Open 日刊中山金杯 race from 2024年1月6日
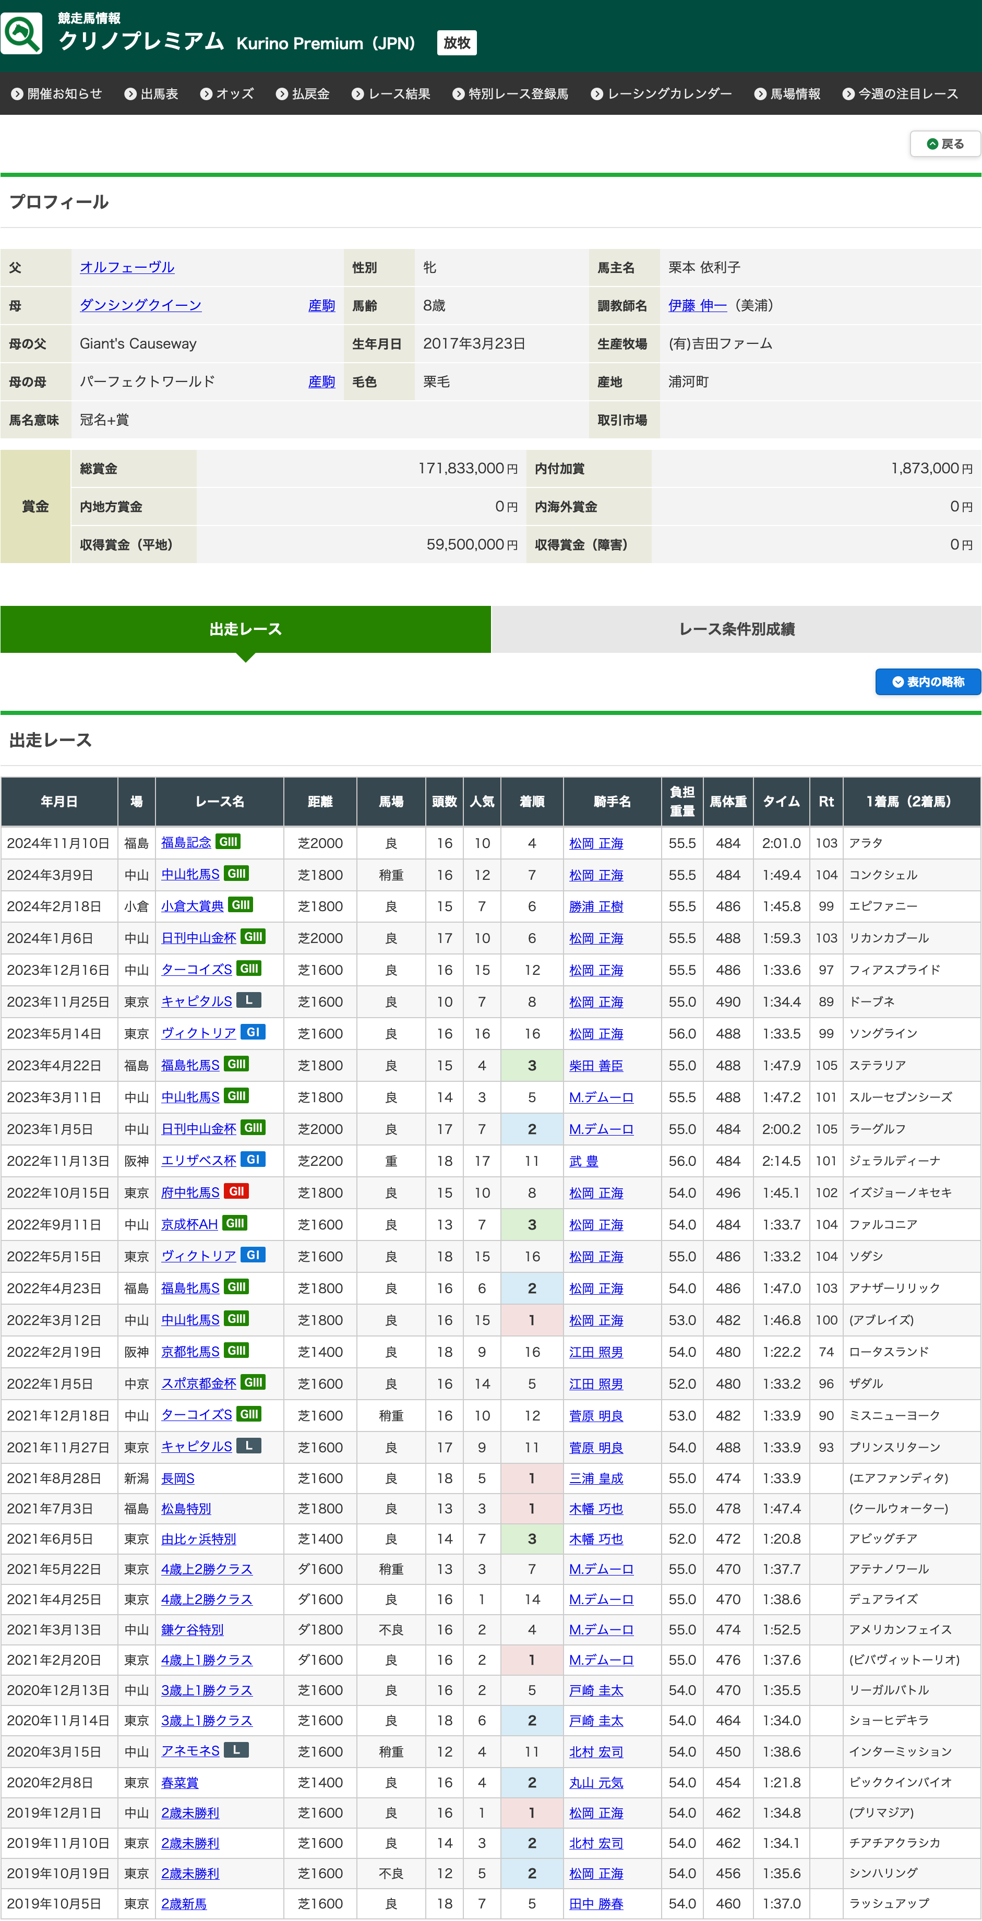The width and height of the screenshot is (982, 1921). click(199, 937)
